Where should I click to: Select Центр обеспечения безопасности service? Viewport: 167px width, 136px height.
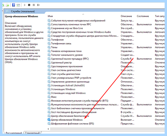70,116
